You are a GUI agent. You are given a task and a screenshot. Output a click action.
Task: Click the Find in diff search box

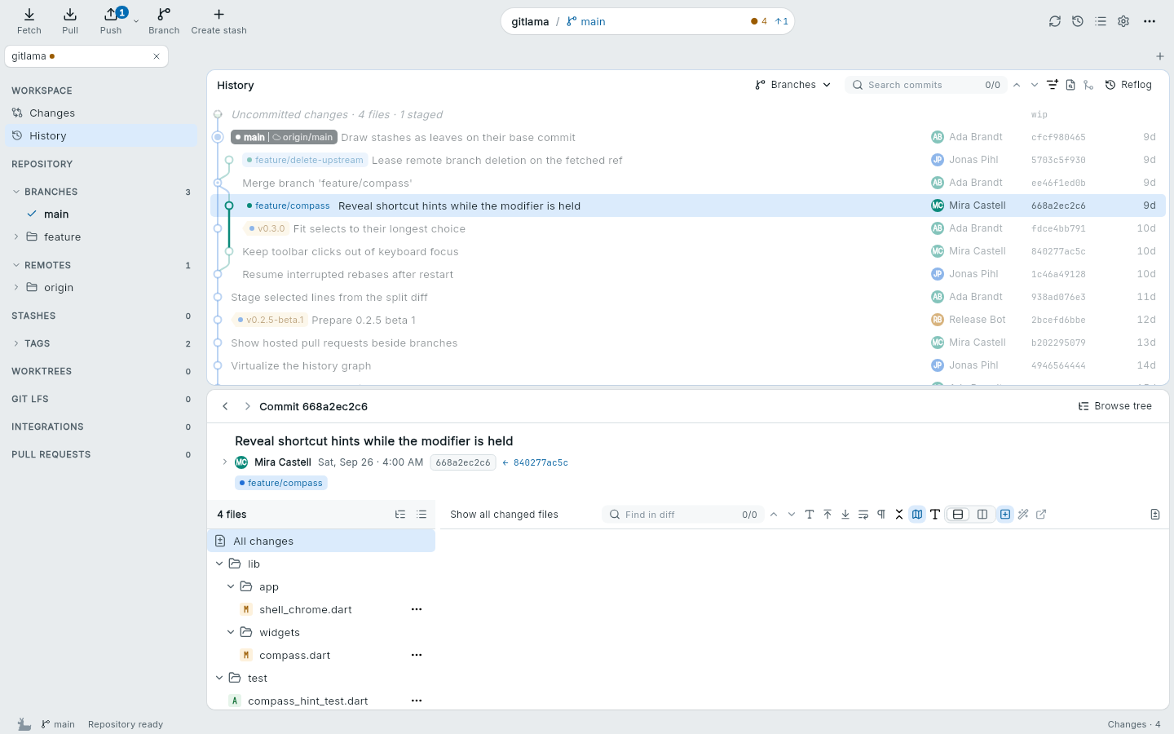coord(683,515)
